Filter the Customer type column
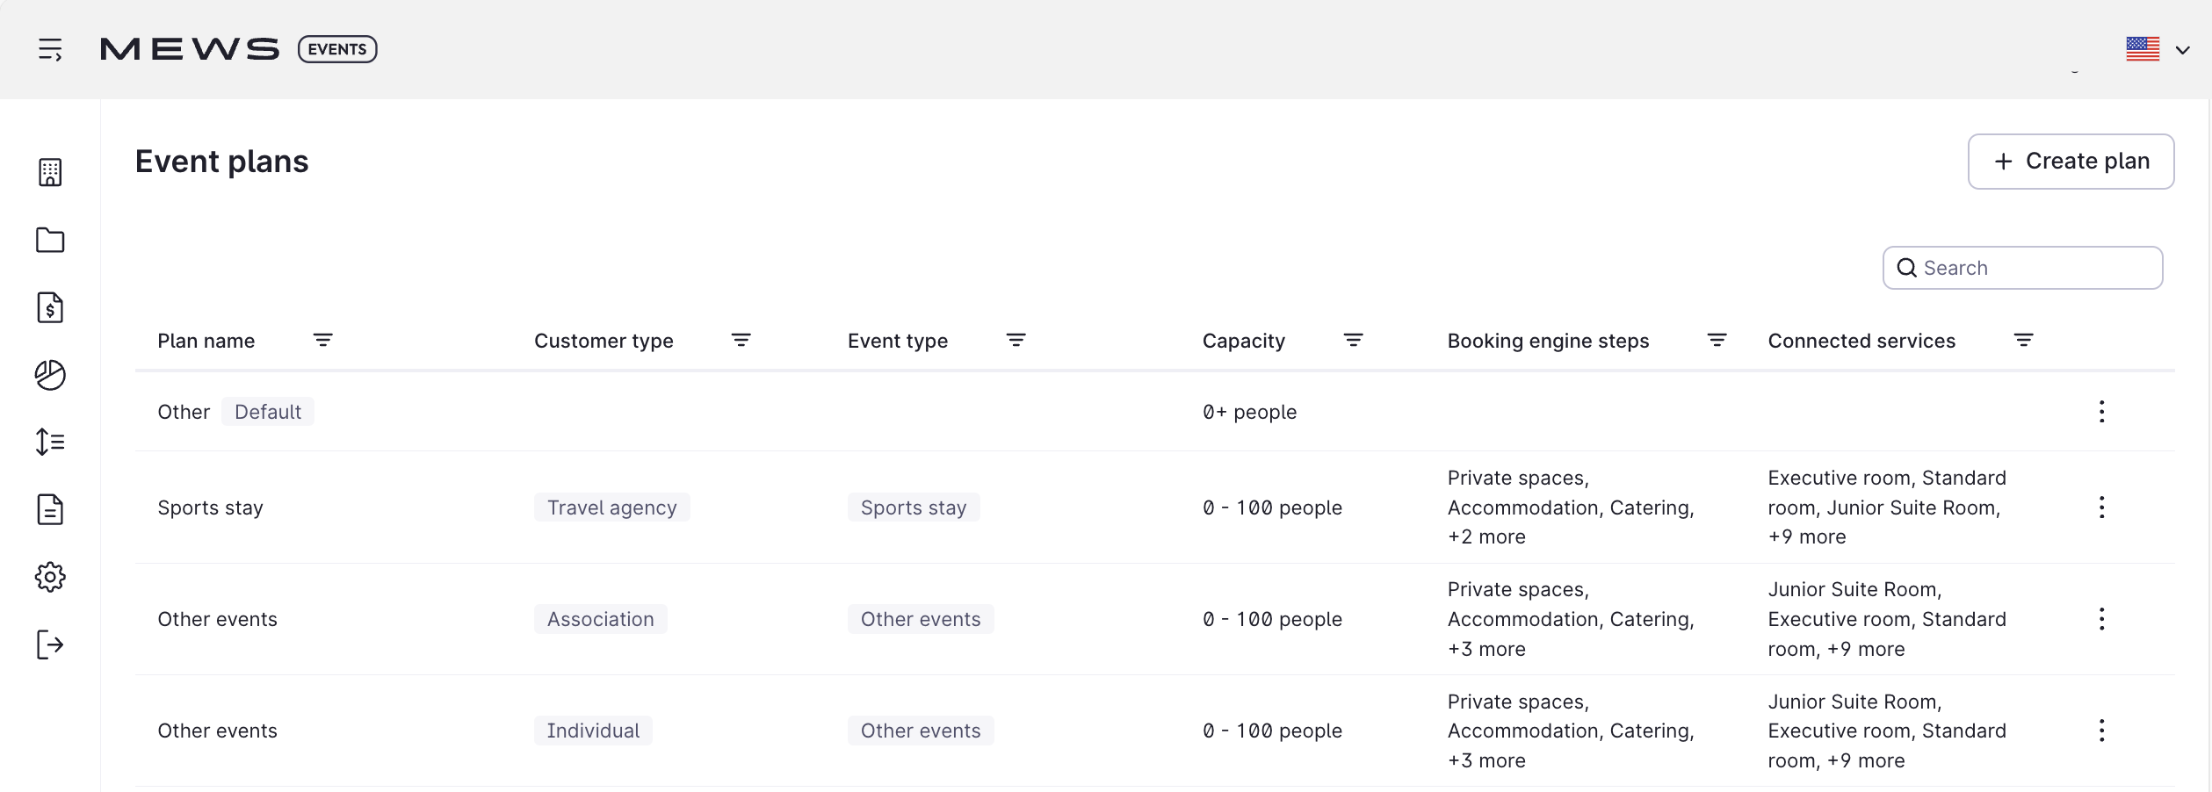The height and width of the screenshot is (792, 2212). (741, 341)
